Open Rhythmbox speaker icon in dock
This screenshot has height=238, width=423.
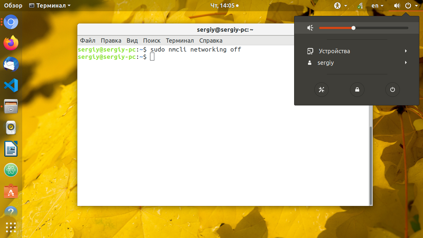click(x=11, y=128)
